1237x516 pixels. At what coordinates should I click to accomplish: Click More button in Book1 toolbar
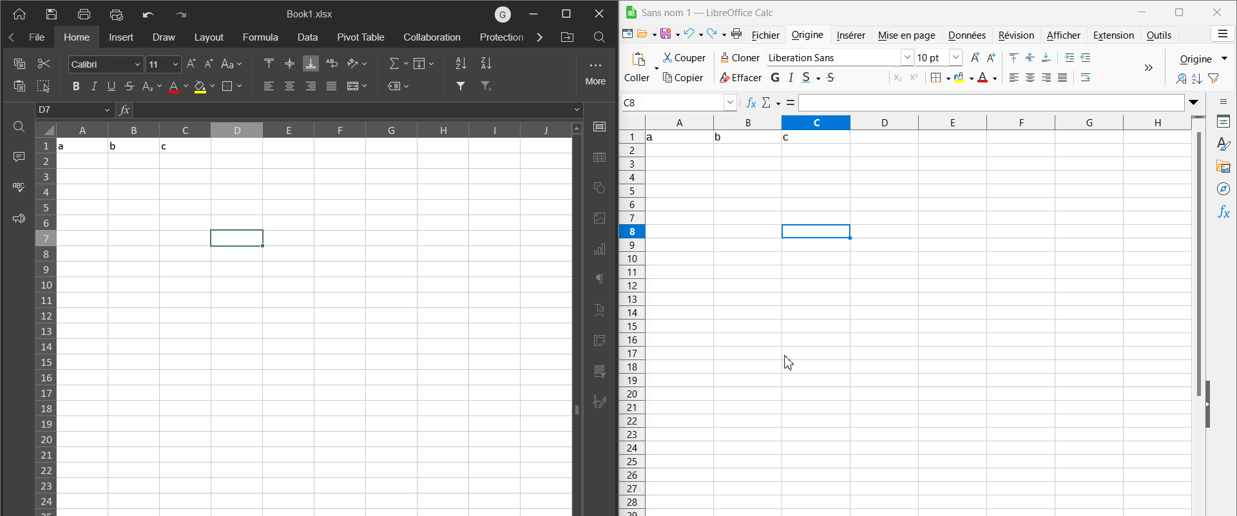595,73
